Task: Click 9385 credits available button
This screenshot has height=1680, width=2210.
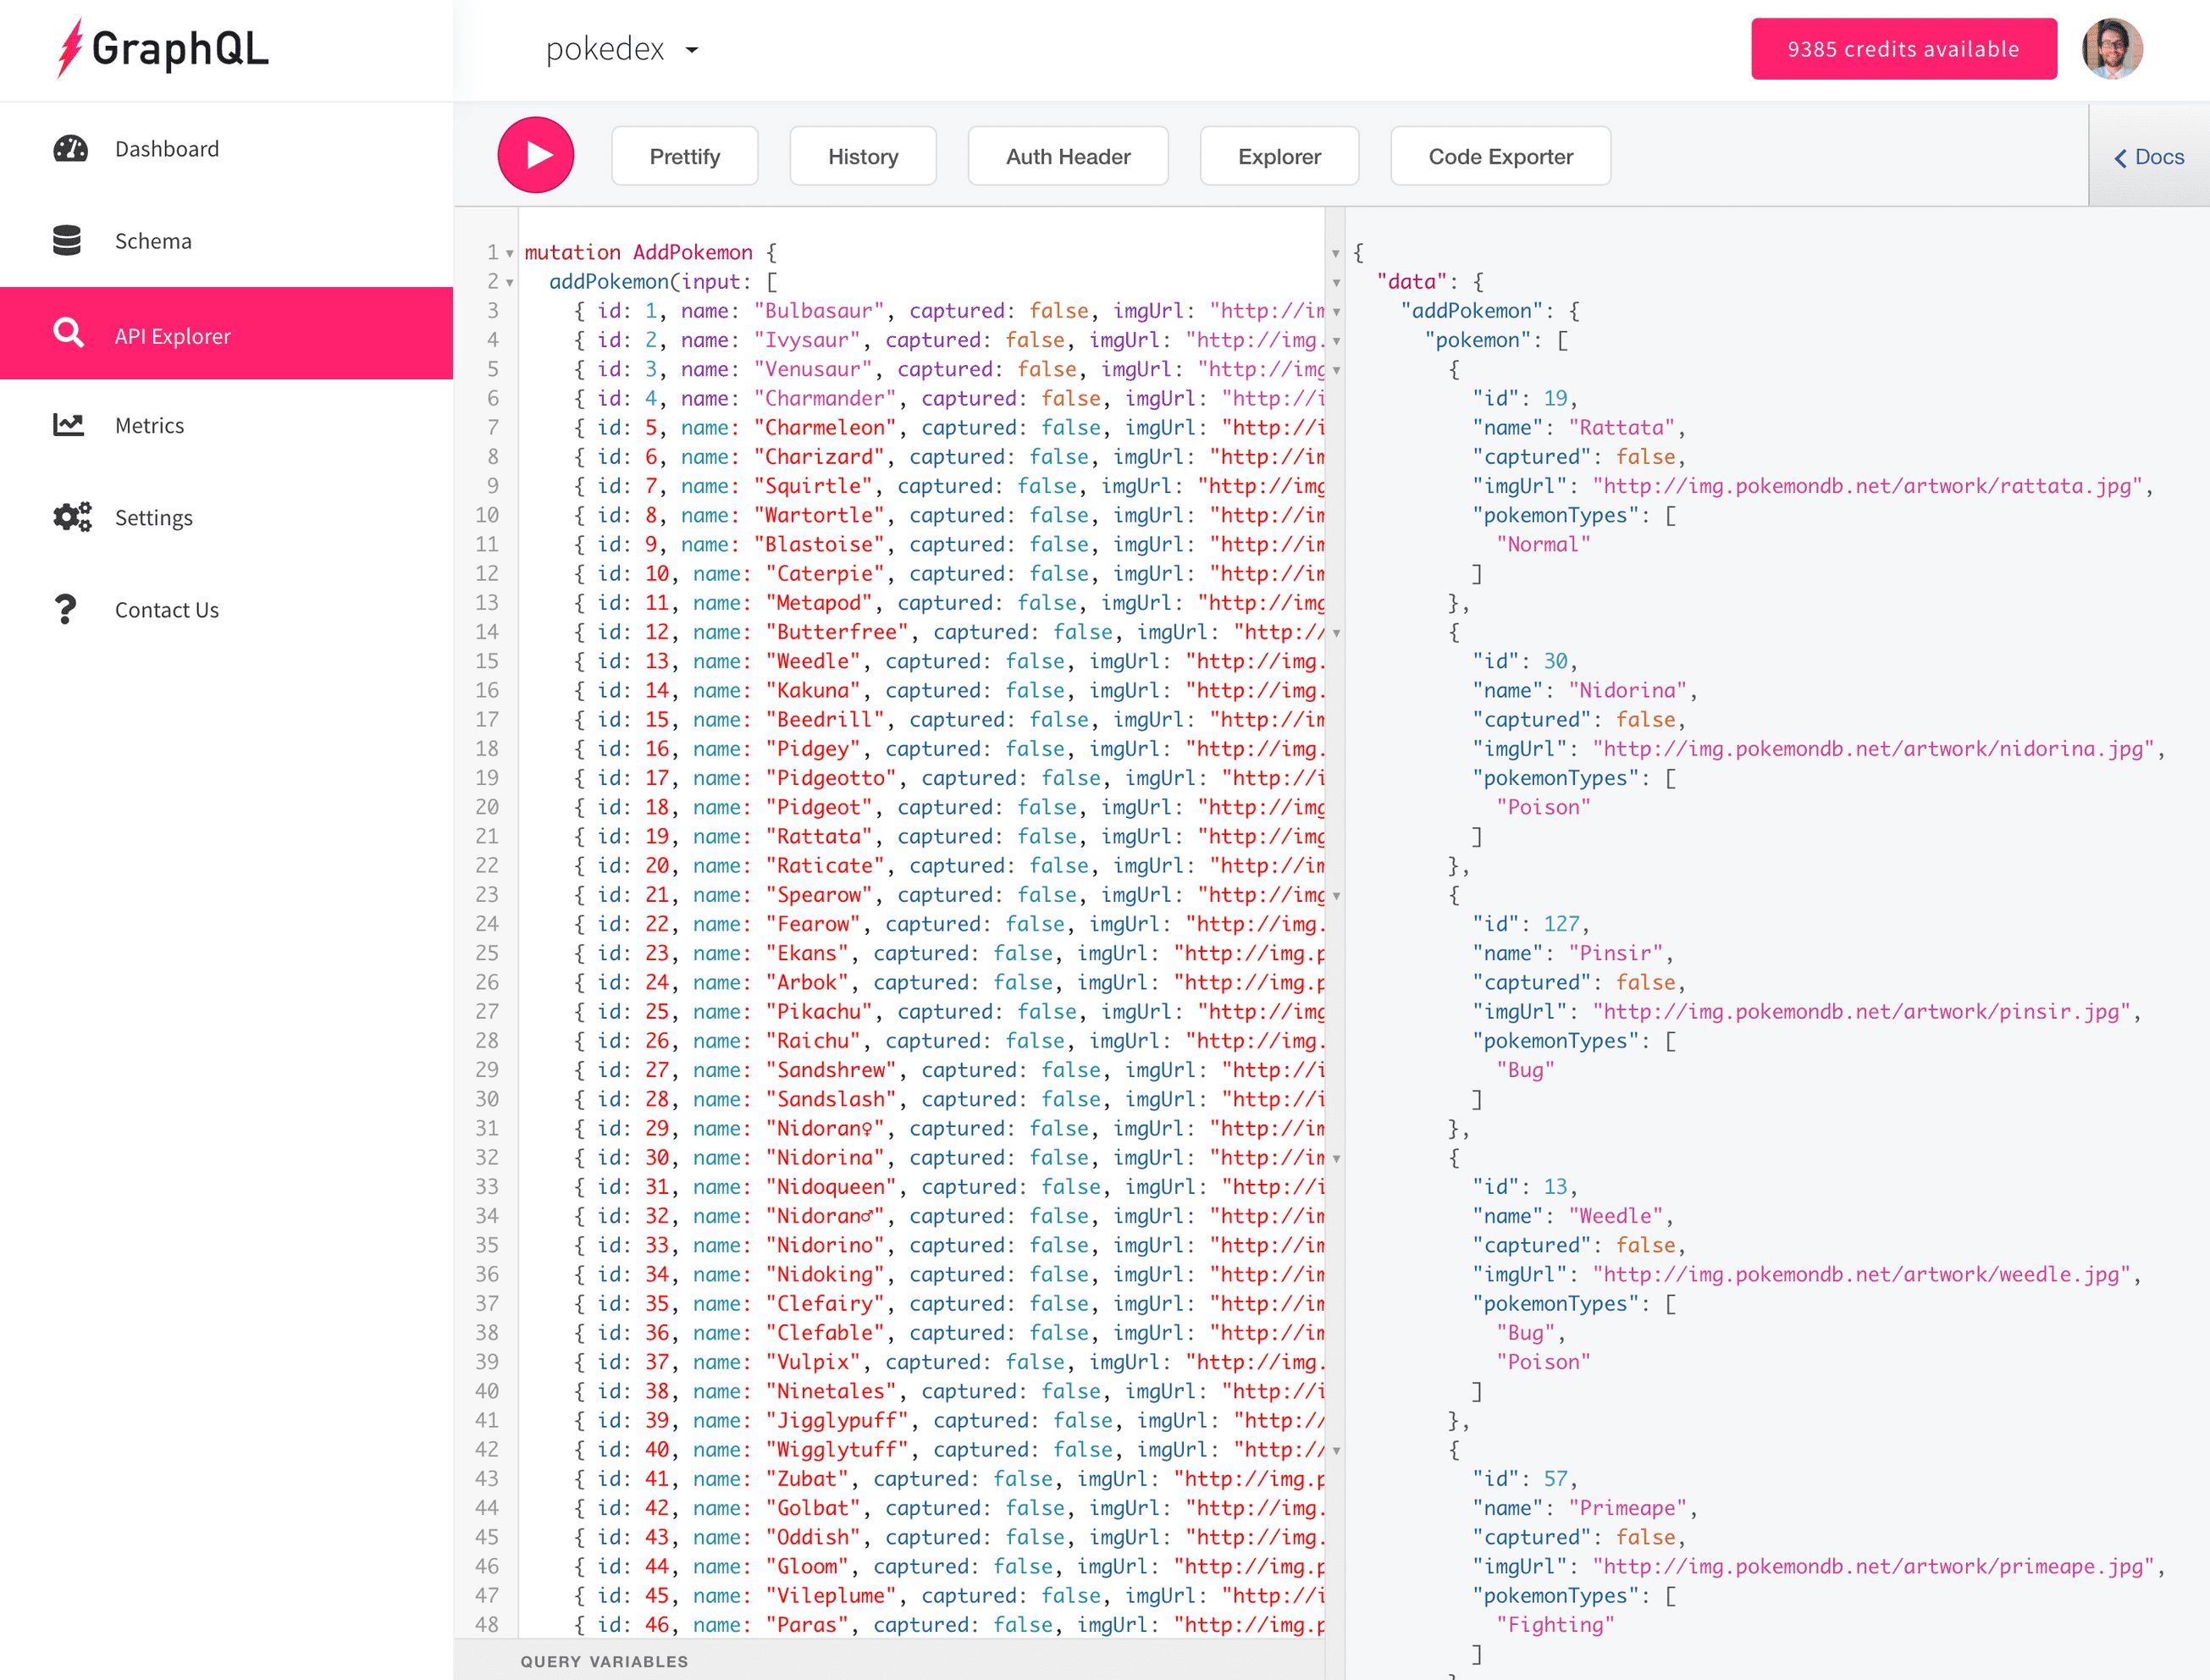Action: click(1904, 48)
